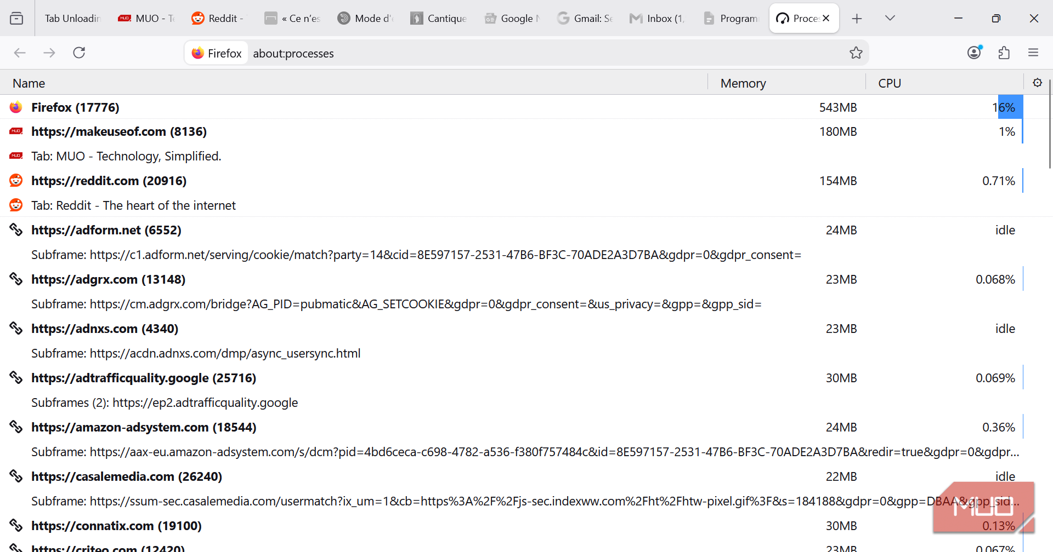Click the Firefox identity box in address bar

(x=217, y=53)
